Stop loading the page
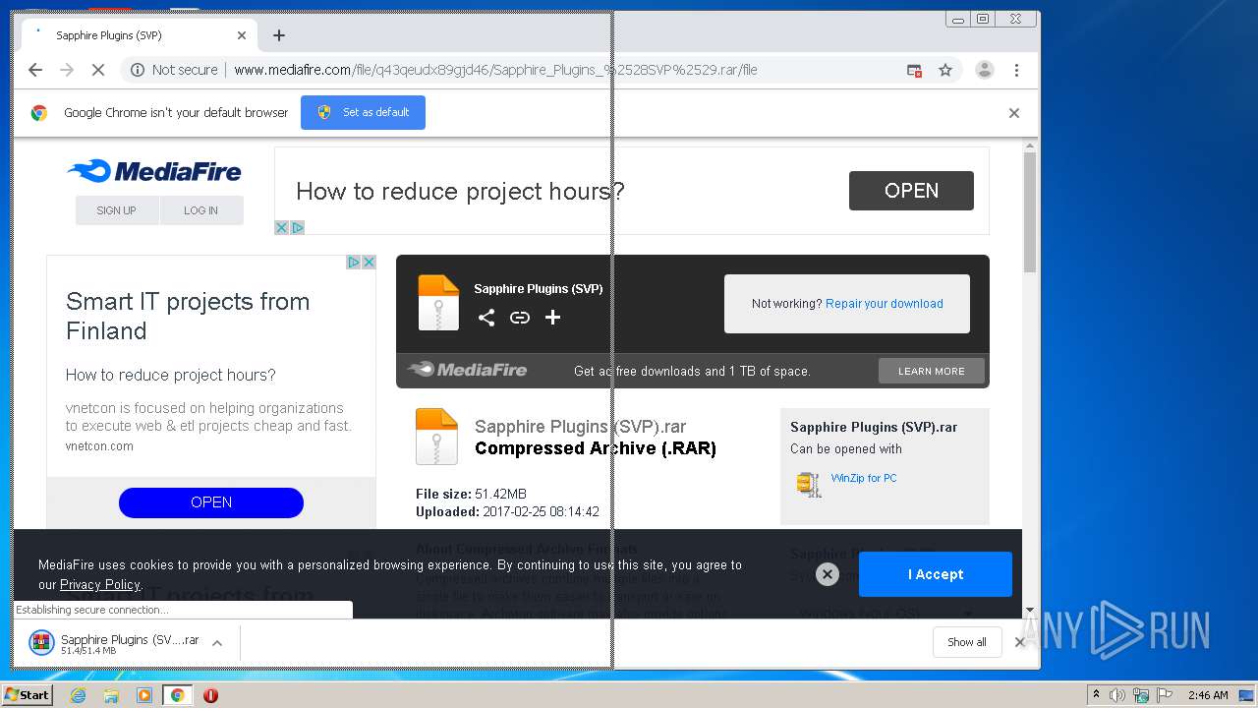 (98, 70)
